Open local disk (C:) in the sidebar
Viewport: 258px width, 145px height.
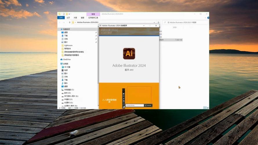69,90
